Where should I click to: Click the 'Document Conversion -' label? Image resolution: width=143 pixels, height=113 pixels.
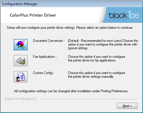tap(49, 41)
